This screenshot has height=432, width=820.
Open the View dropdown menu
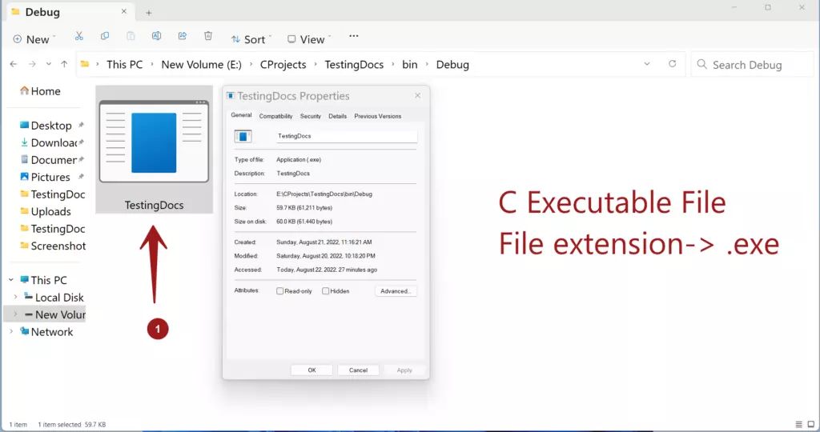pyautogui.click(x=309, y=39)
